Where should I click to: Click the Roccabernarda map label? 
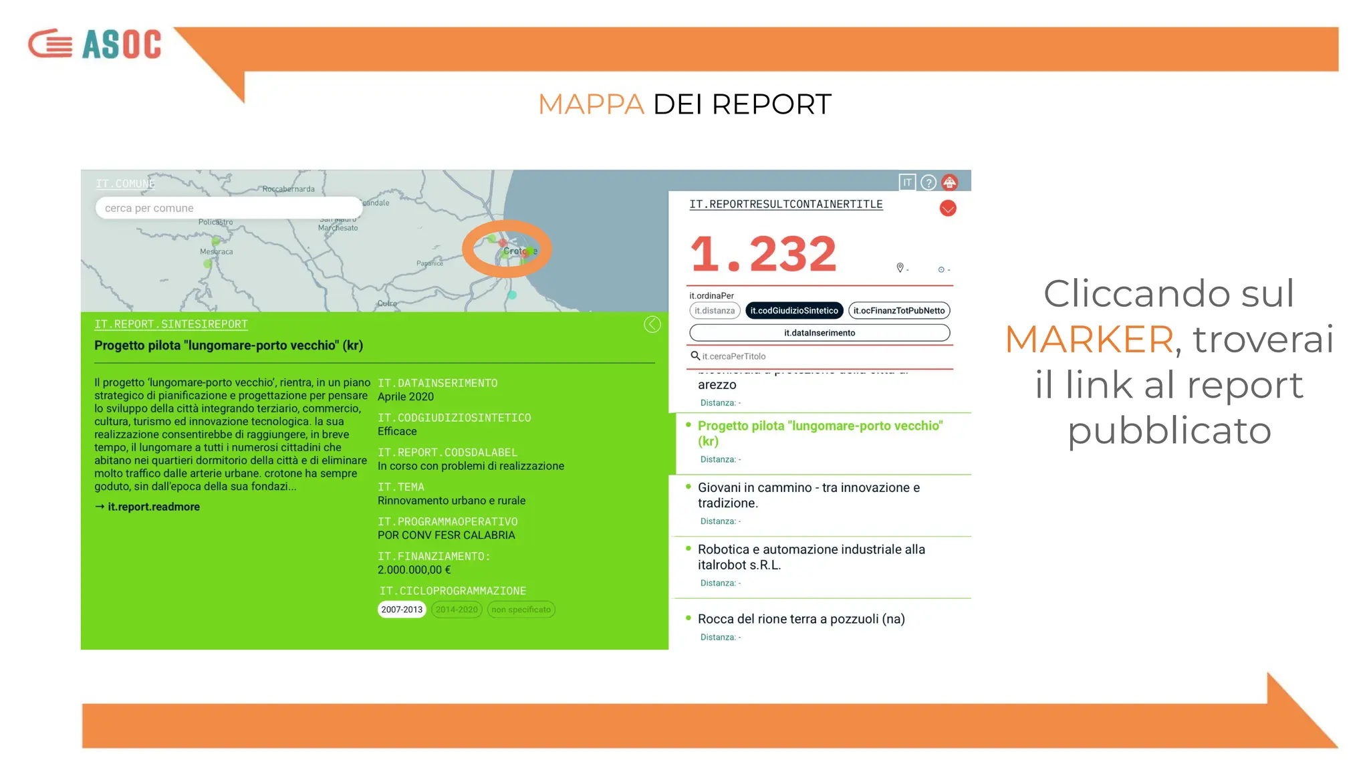(x=288, y=189)
